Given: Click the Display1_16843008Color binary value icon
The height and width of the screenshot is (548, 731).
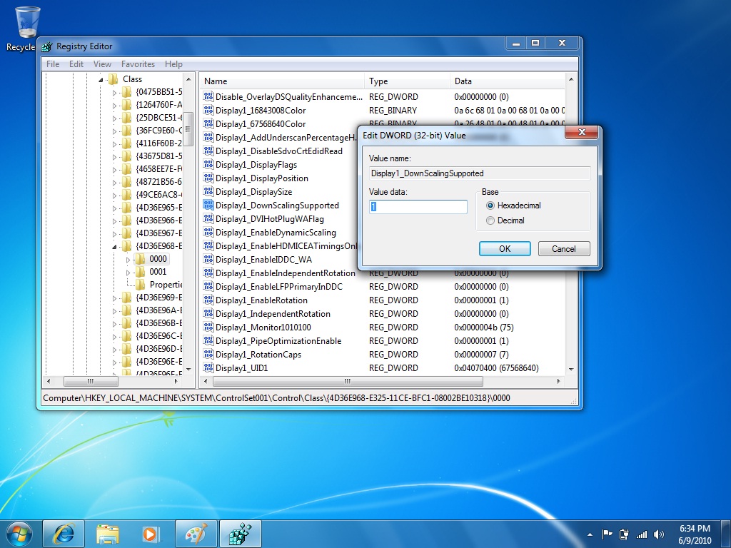Looking at the screenshot, I should pos(208,111).
